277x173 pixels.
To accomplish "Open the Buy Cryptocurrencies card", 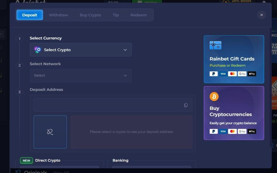I will (234, 113).
